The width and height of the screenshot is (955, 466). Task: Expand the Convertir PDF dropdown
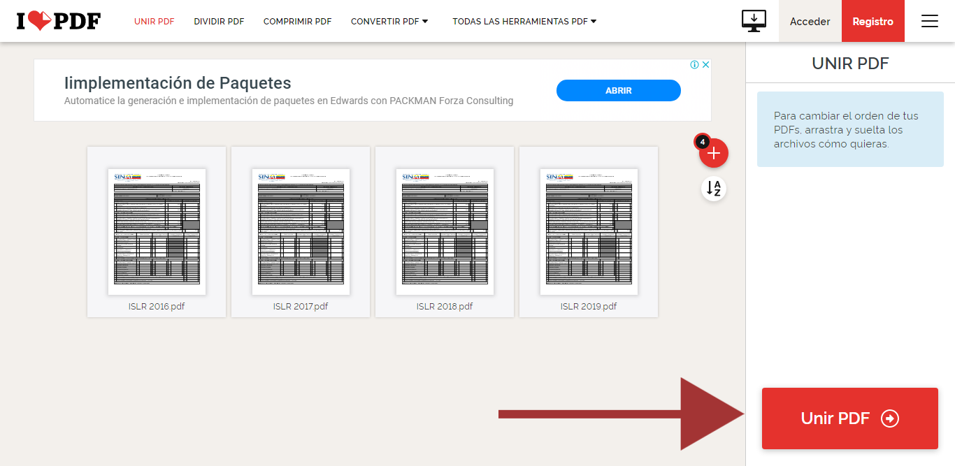(389, 22)
